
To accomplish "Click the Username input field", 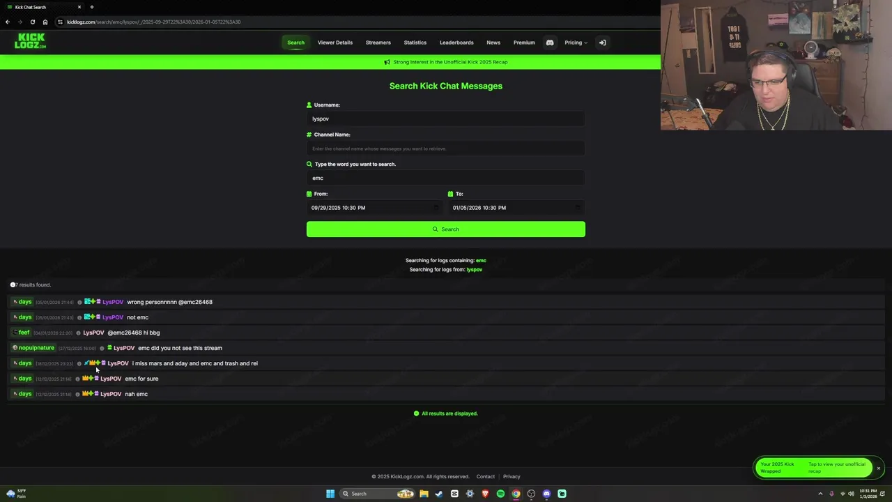I will (x=446, y=119).
